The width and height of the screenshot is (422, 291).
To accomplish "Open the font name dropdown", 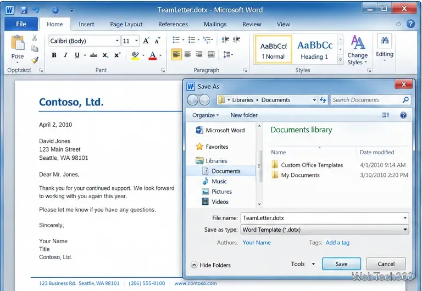I will 117,41.
